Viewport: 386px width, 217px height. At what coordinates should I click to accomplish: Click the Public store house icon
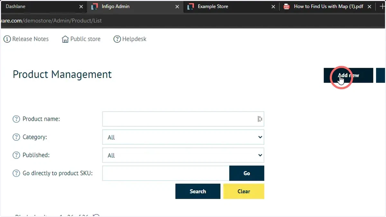(65, 39)
